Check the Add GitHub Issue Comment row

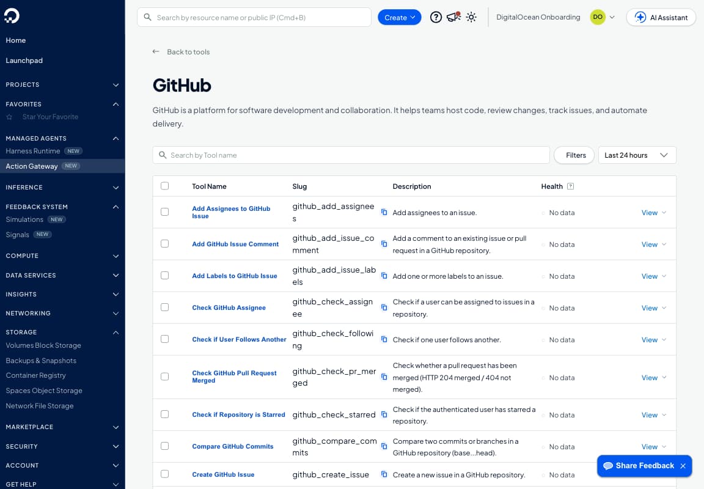pos(165,244)
